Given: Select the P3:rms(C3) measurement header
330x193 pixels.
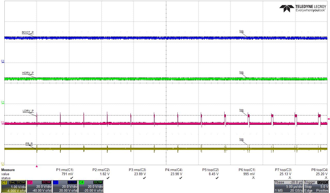Looking at the screenshot, I should (x=137, y=170).
